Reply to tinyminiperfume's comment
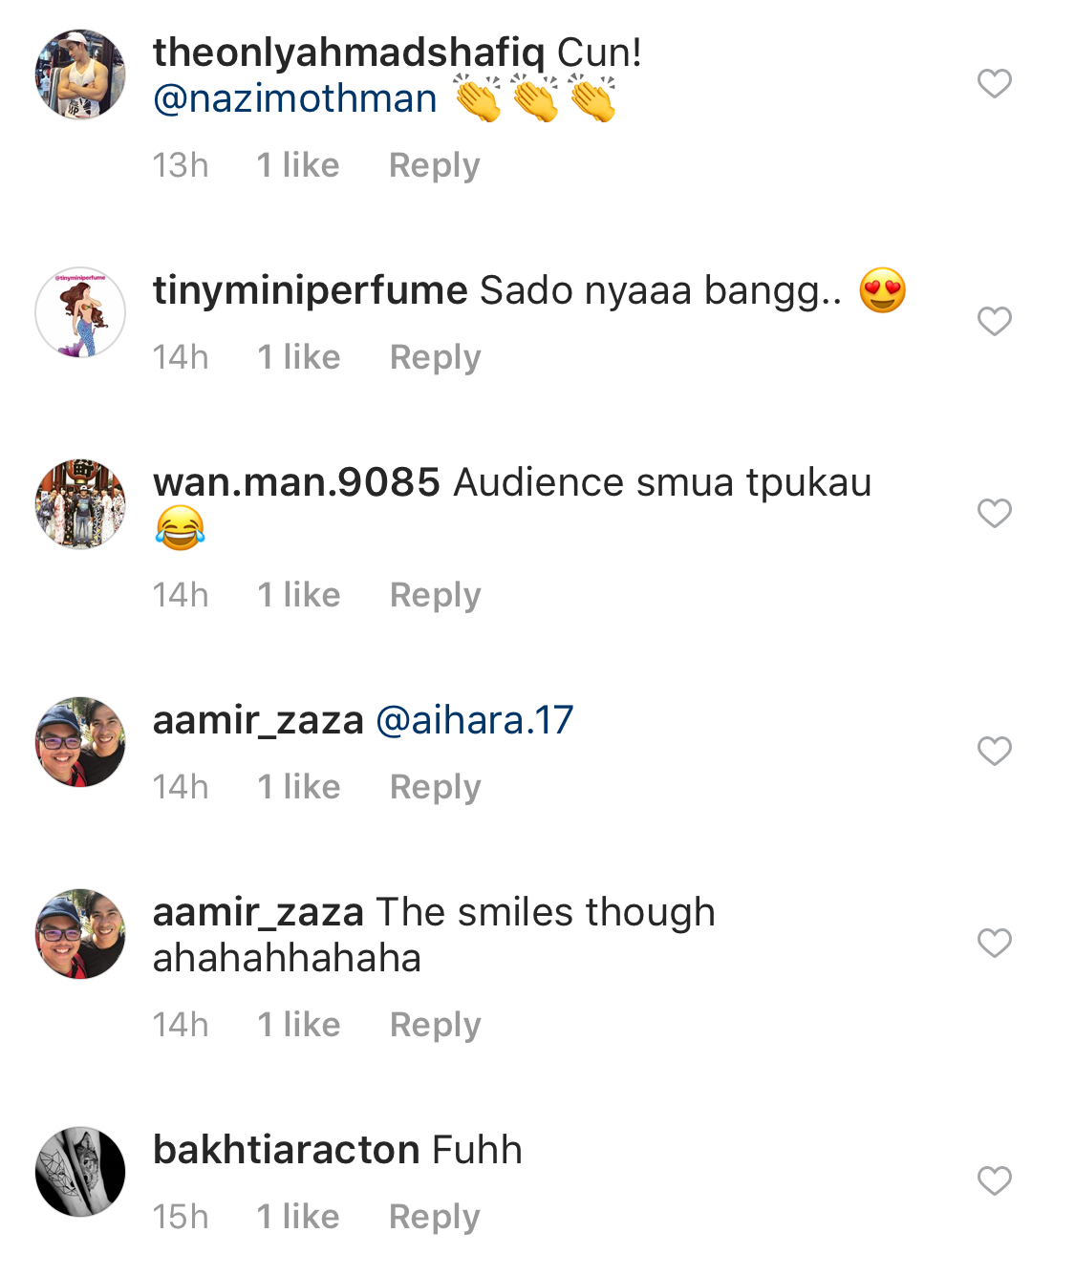 tap(435, 357)
